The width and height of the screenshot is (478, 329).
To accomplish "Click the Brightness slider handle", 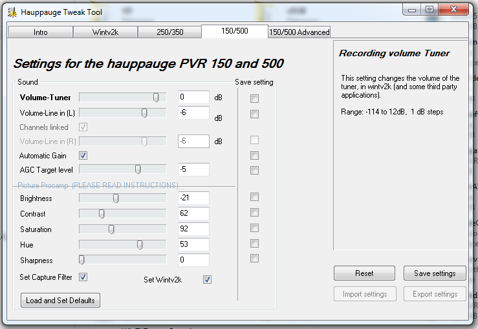I will pyautogui.click(x=116, y=198).
